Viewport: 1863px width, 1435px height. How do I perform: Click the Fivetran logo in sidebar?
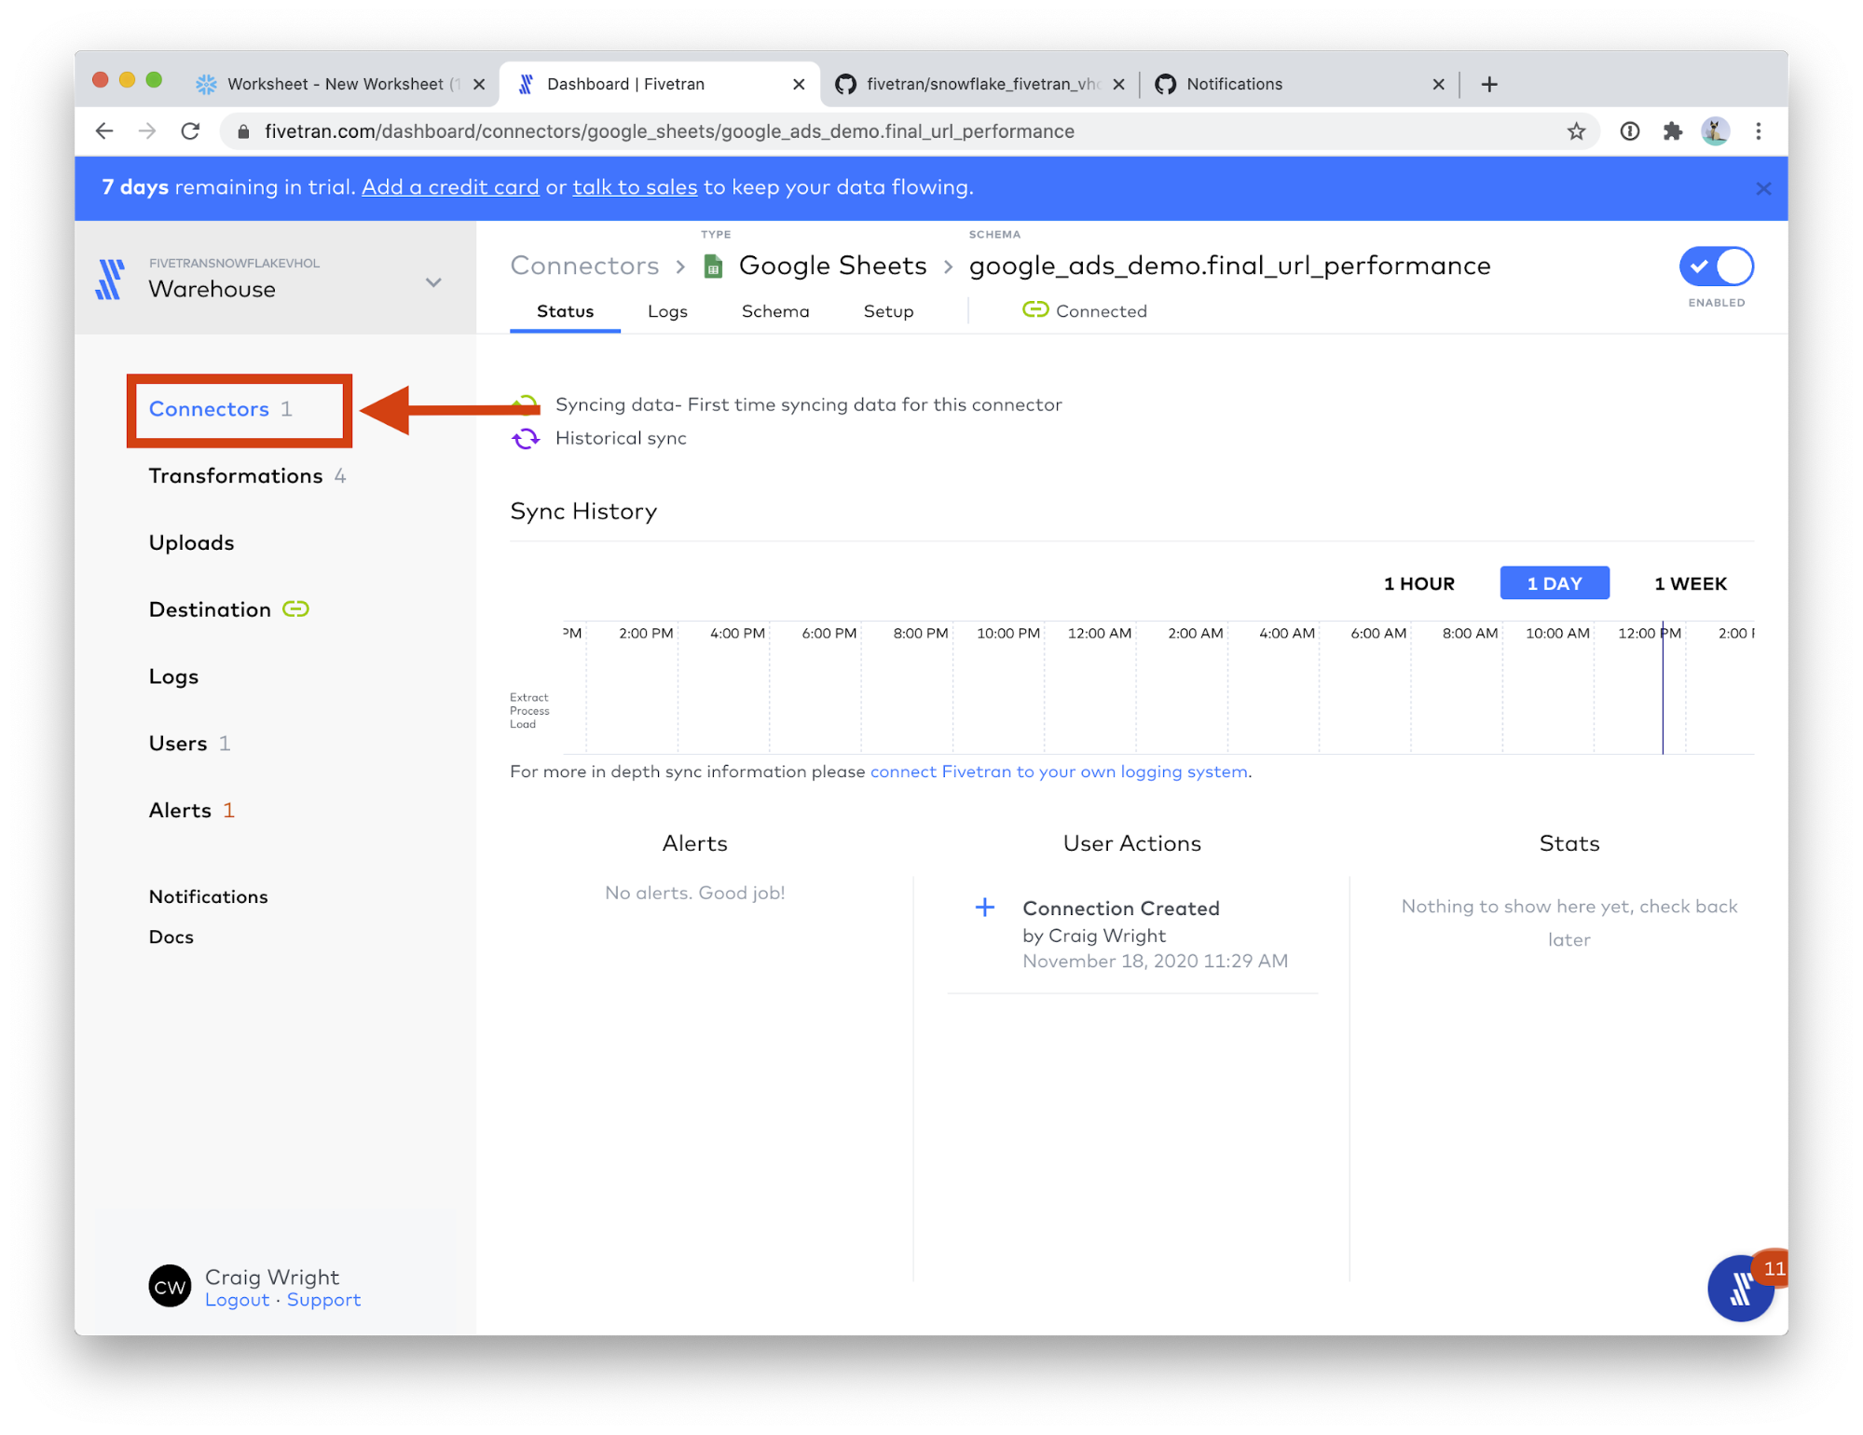(x=110, y=279)
